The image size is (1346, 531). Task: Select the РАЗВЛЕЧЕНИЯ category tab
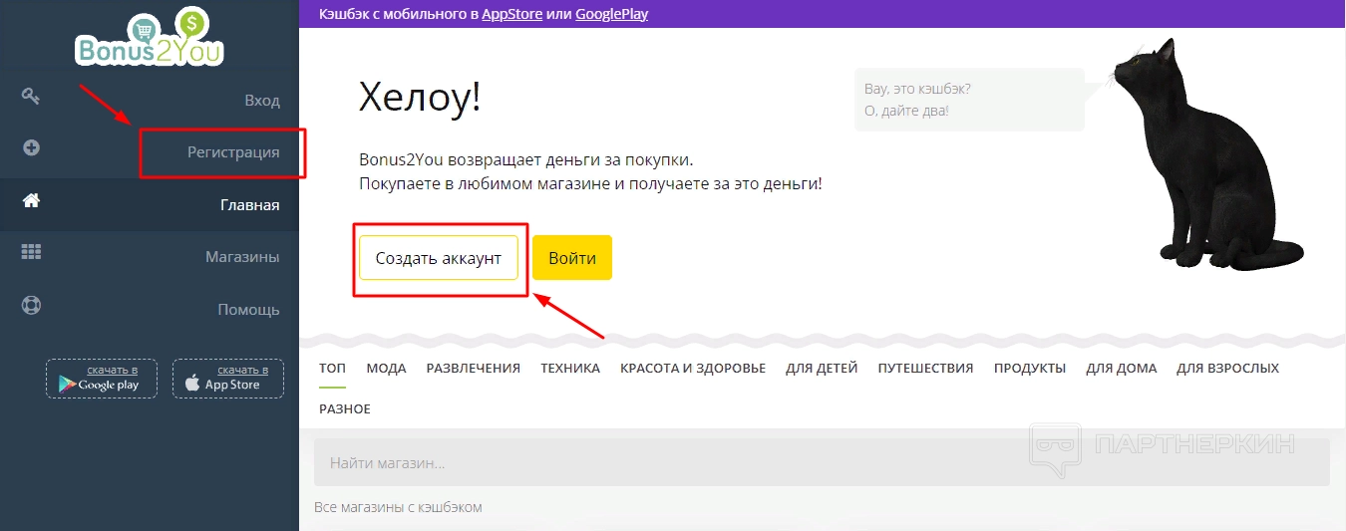(474, 368)
